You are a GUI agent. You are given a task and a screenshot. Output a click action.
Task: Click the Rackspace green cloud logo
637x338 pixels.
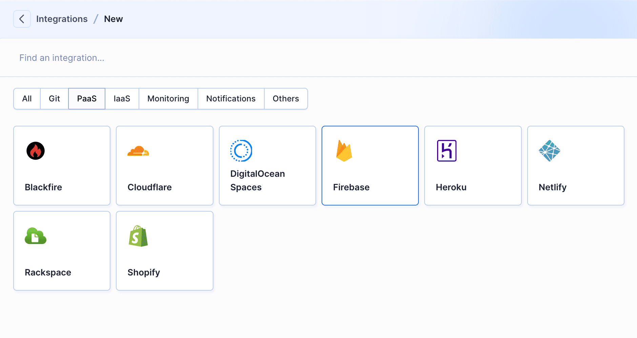(36, 236)
